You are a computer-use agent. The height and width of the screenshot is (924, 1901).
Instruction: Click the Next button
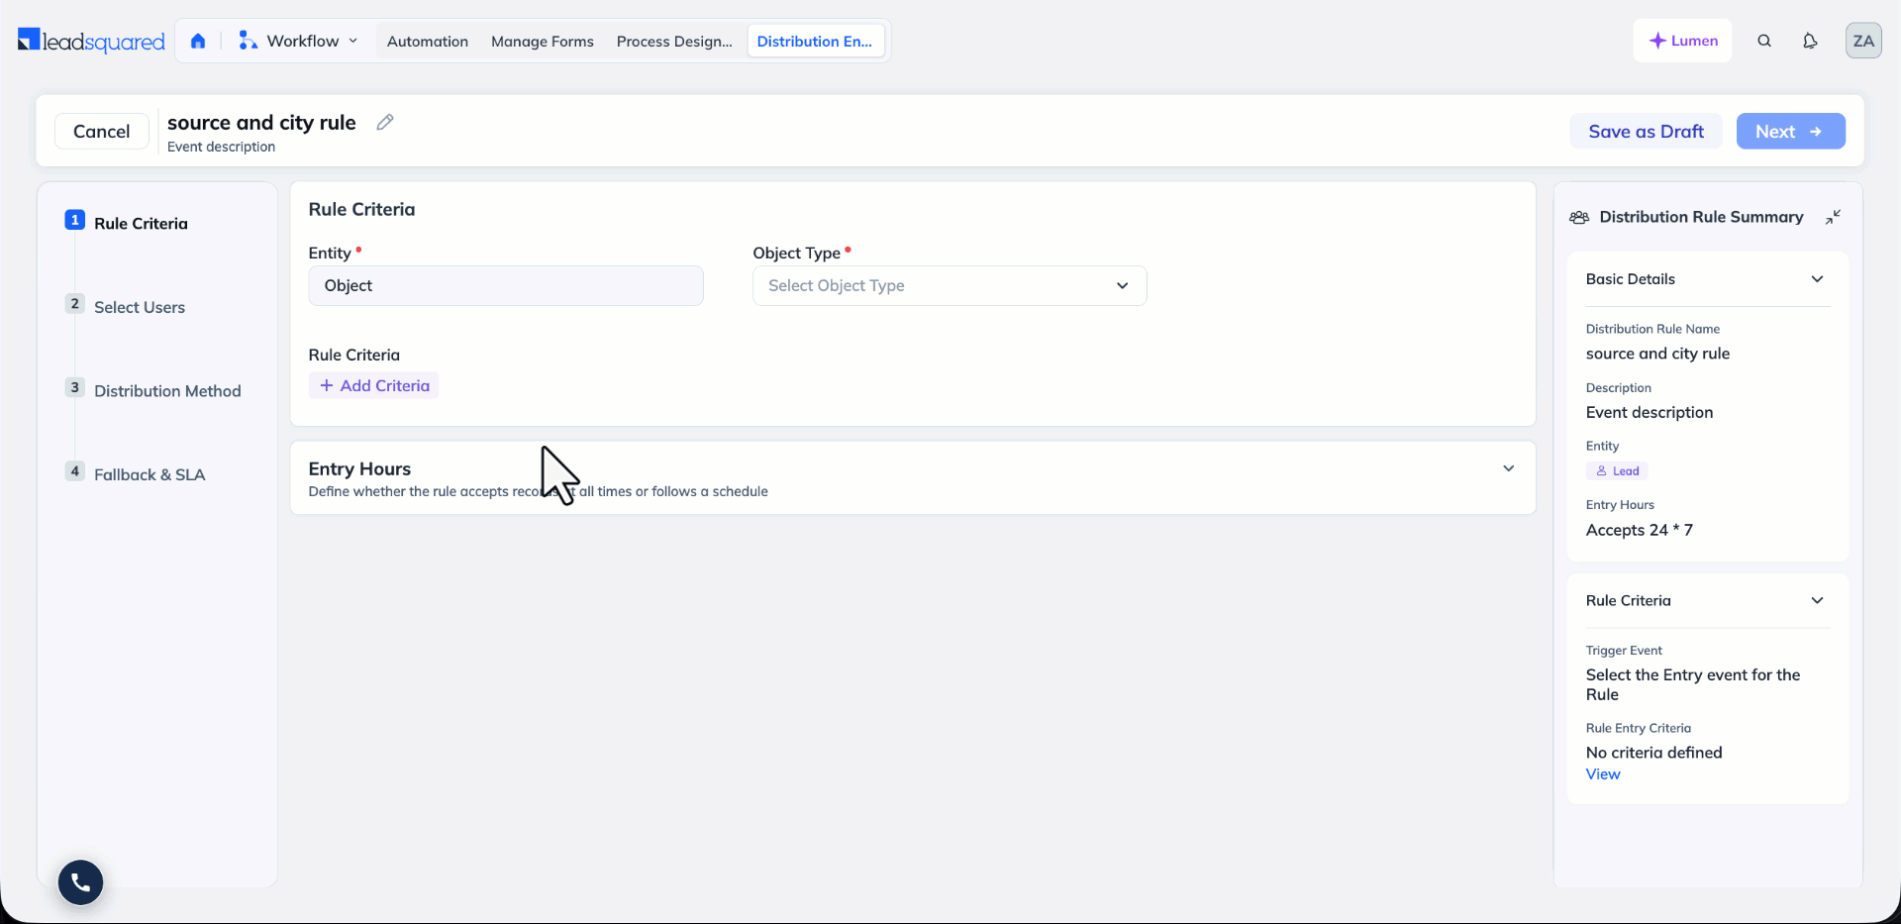point(1790,131)
